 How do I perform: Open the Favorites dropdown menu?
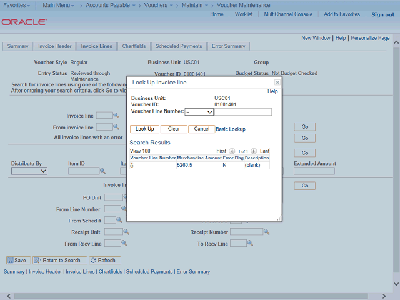tap(17, 5)
